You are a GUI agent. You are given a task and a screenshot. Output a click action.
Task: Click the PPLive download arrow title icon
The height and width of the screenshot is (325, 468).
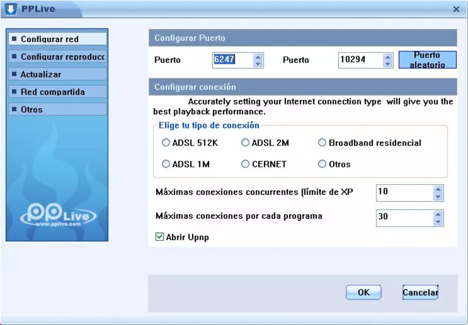[11, 9]
